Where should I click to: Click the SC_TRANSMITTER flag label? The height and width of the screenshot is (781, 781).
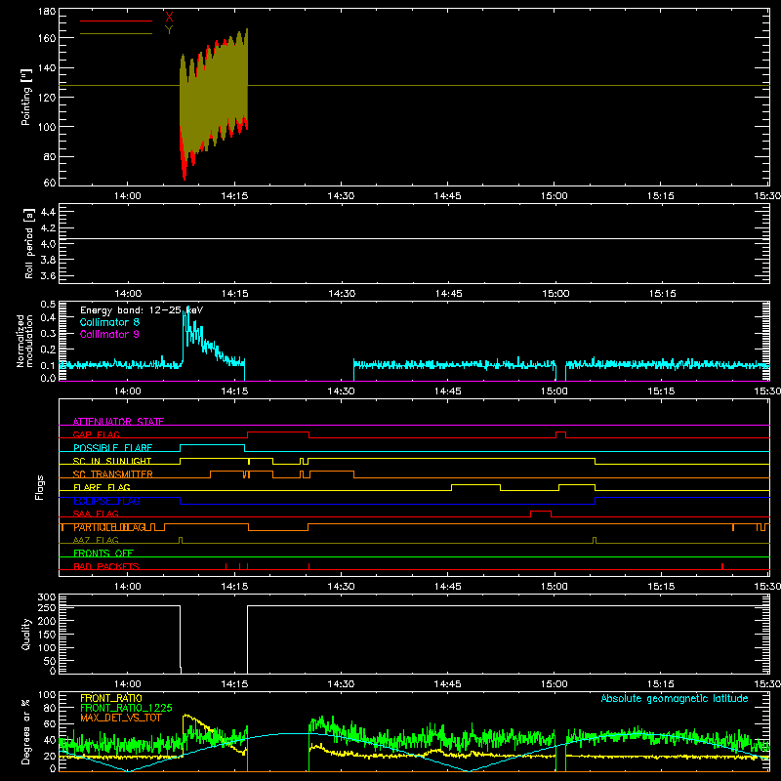click(112, 473)
